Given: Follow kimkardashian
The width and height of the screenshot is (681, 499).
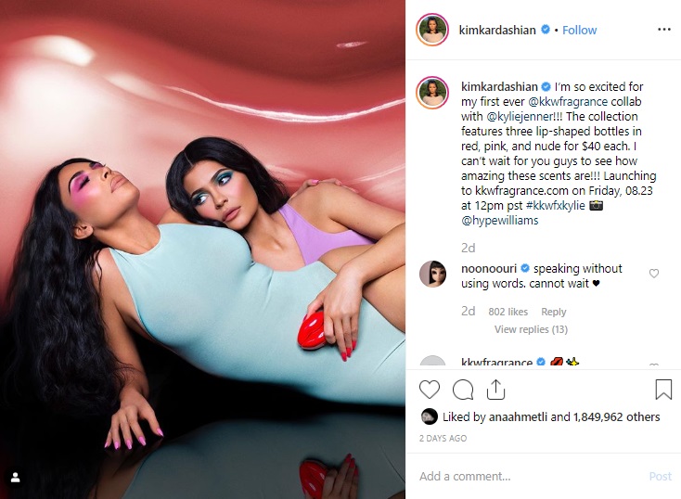Looking at the screenshot, I should pos(579,30).
